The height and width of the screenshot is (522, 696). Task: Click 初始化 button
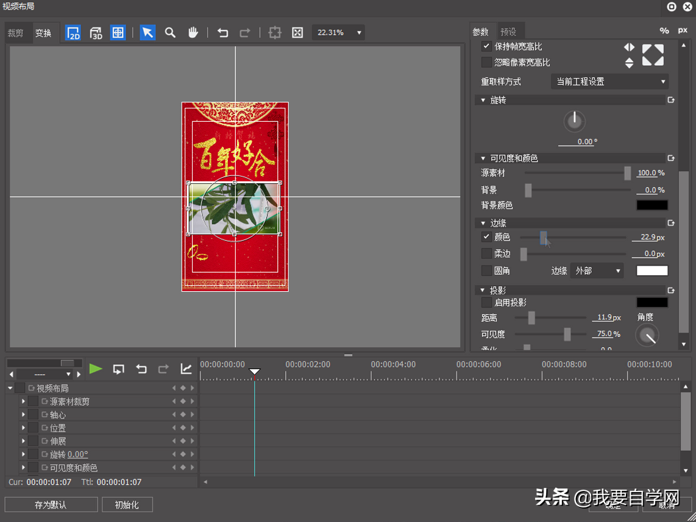127,505
